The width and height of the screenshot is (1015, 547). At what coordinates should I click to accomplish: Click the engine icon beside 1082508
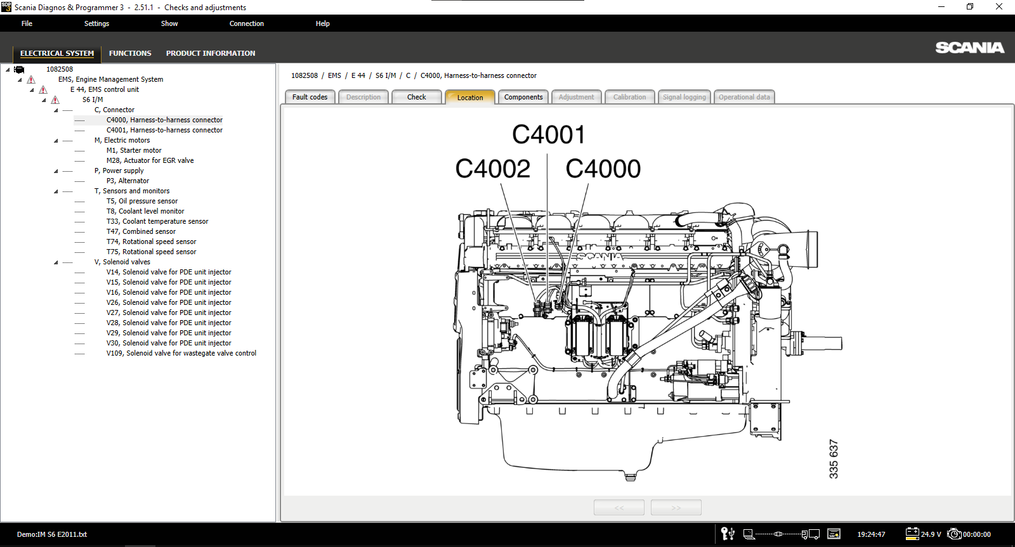click(20, 70)
